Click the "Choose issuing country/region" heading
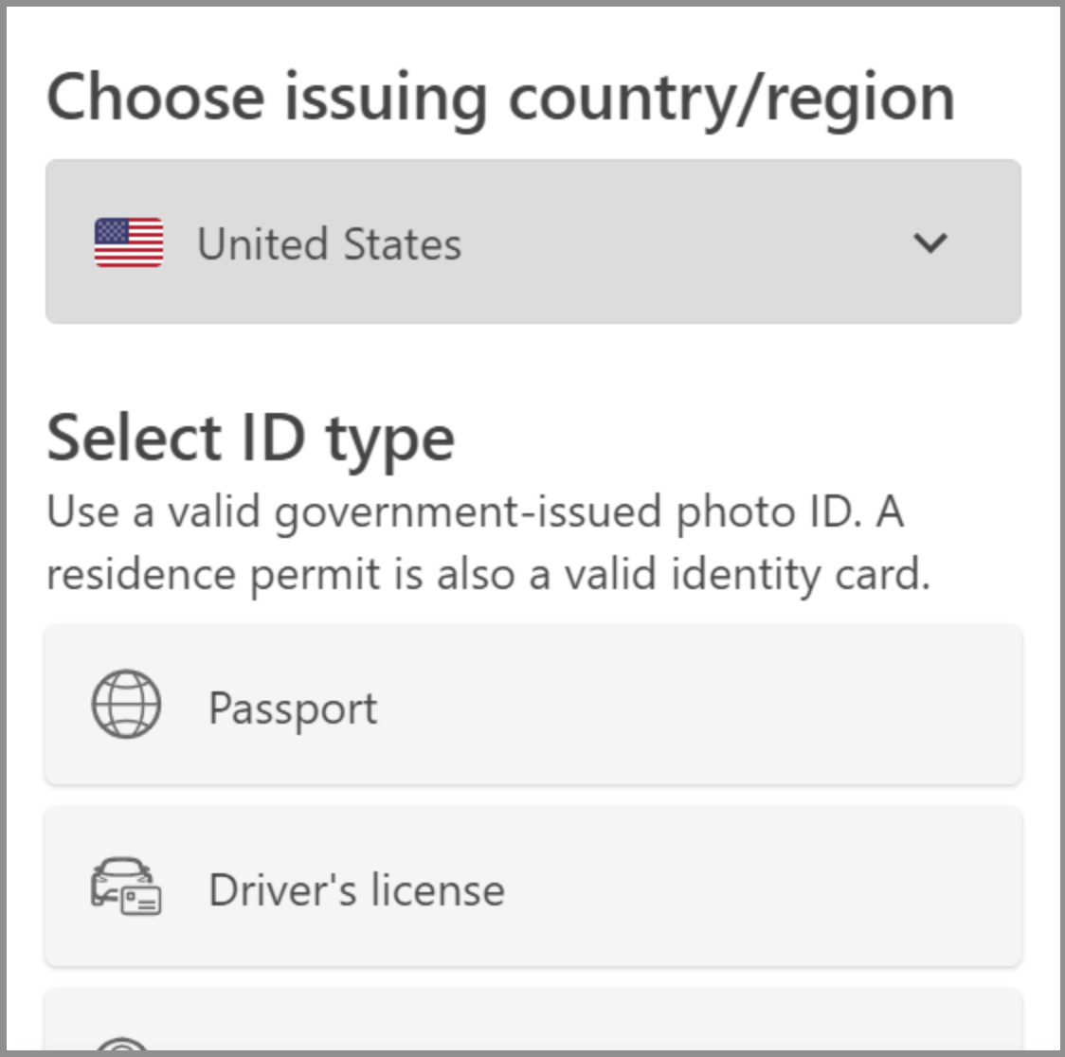Viewport: 1065px width, 1057px height. (500, 98)
